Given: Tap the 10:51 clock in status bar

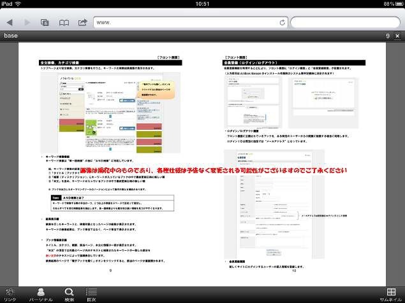Looking at the screenshot, I should coord(202,4).
